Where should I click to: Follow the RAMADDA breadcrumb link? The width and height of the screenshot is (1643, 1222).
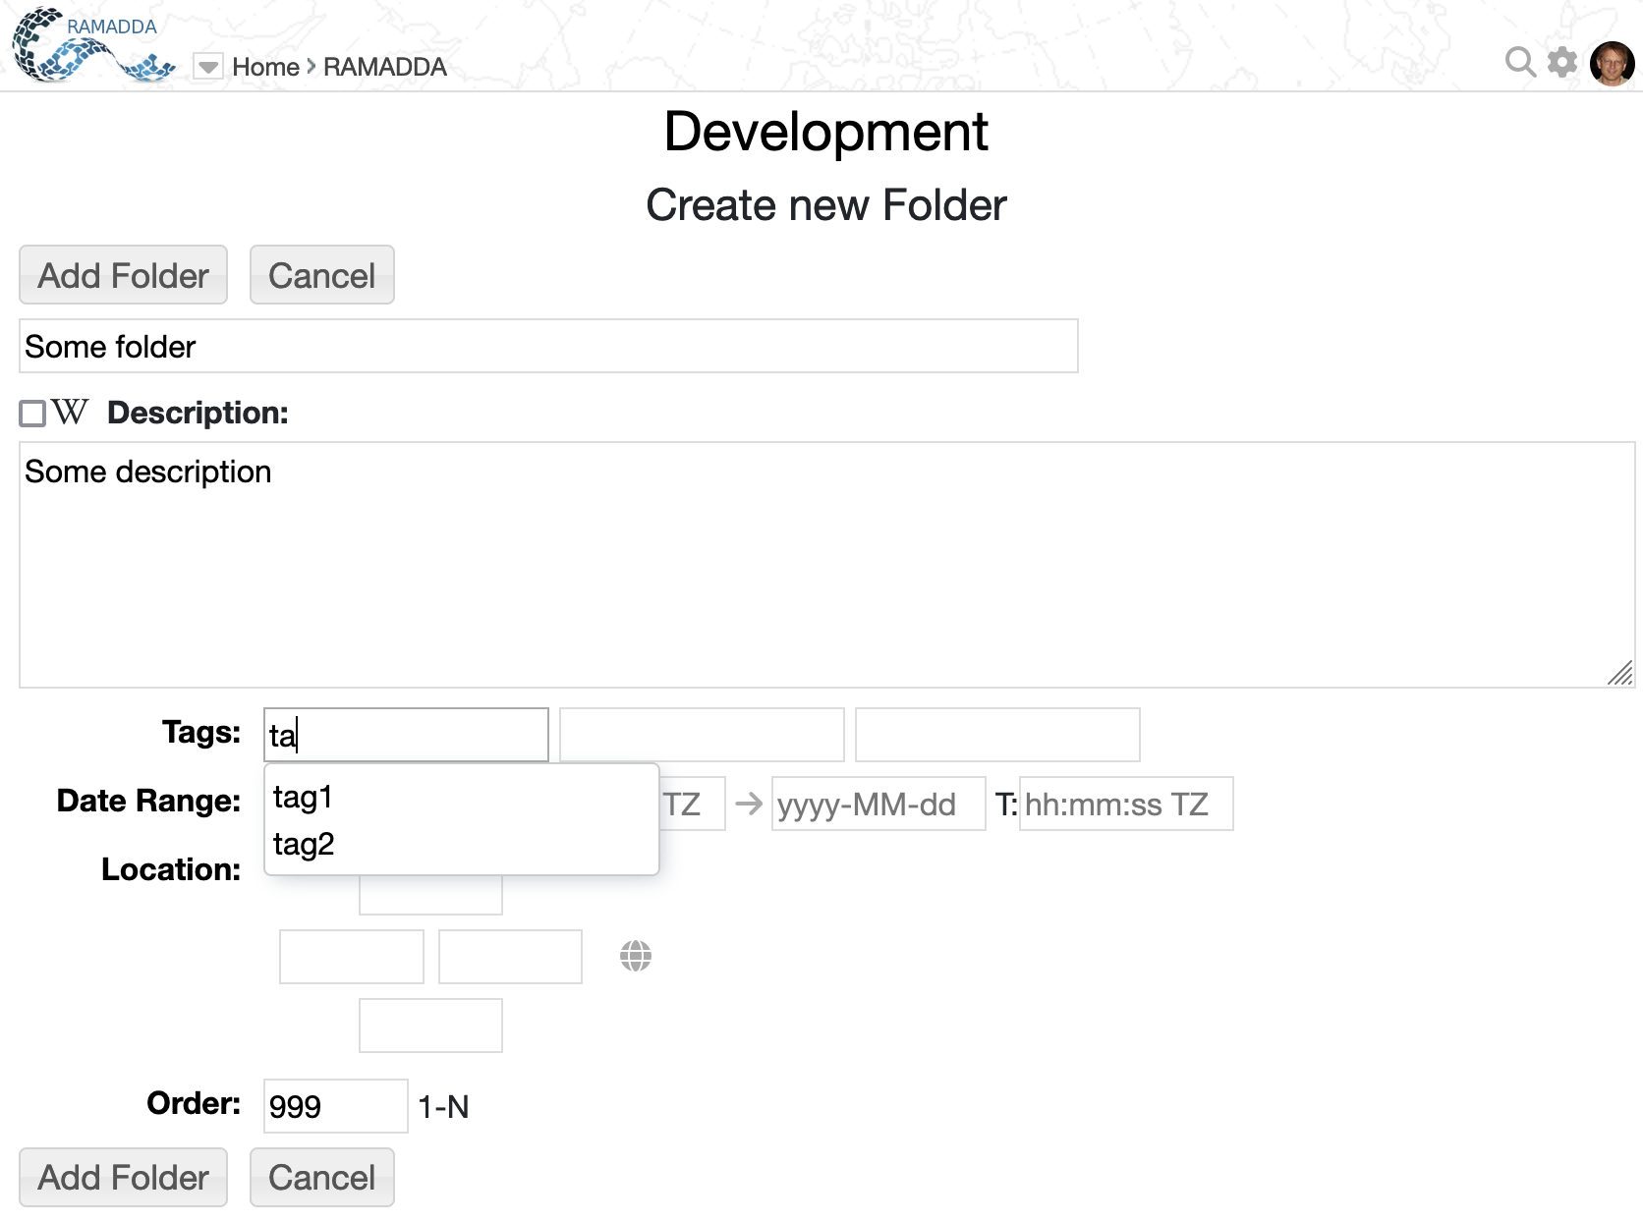385,67
